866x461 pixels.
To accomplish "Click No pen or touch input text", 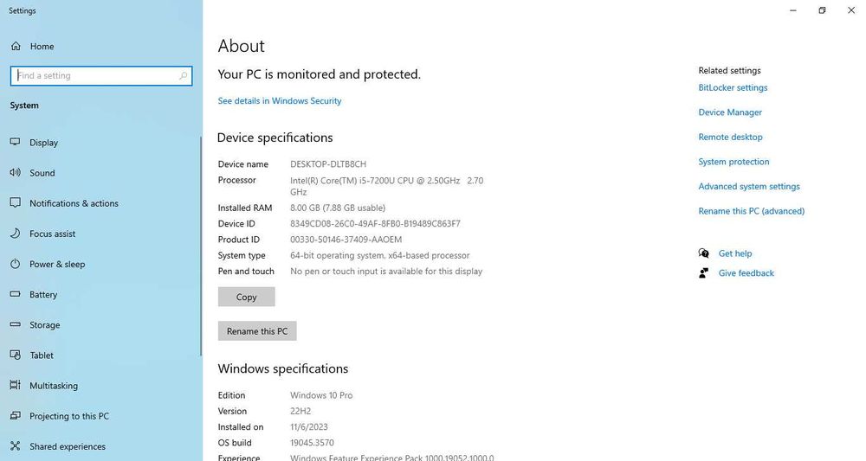I will tap(386, 272).
